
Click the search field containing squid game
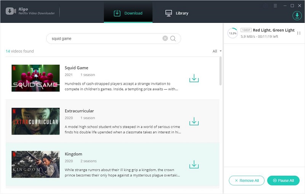tap(114, 38)
